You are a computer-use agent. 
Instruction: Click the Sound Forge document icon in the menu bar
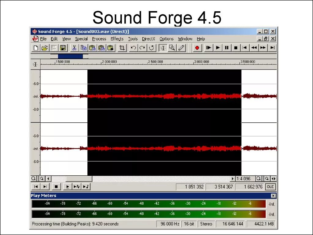click(x=35, y=39)
